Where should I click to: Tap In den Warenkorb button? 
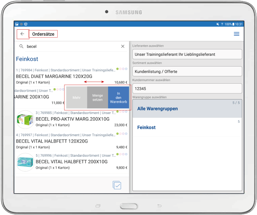tap(119, 97)
